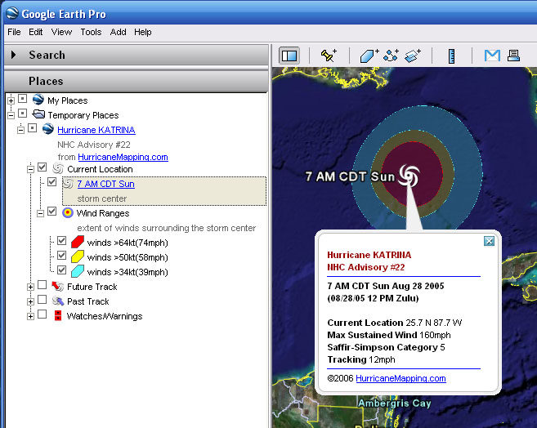Click the My Places globe icon
This screenshot has width=537, height=428.
pos(38,100)
